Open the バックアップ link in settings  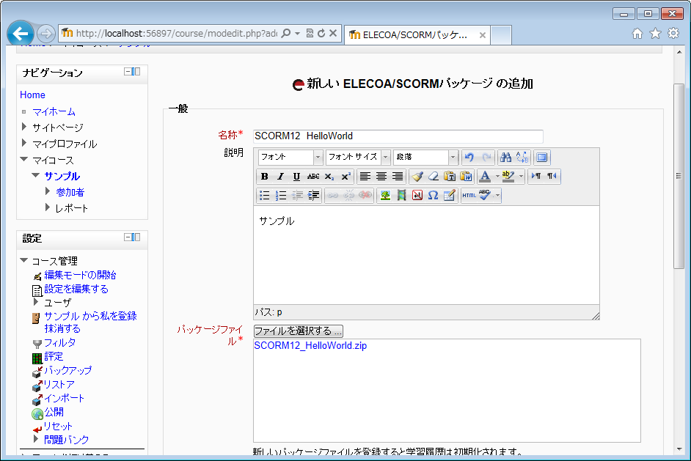tap(67, 370)
